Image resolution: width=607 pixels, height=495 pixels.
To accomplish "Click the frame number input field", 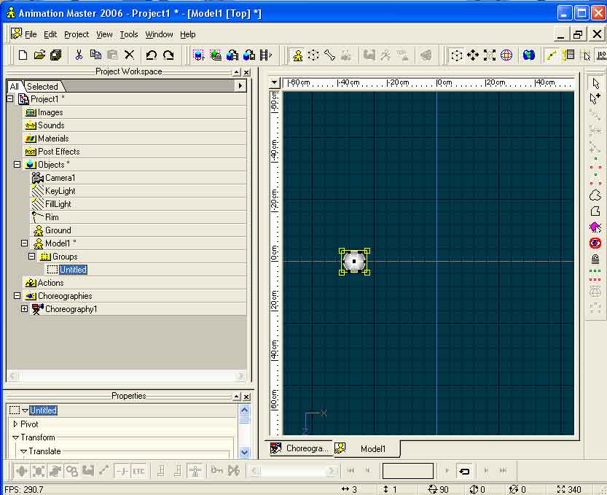I will tap(408, 471).
